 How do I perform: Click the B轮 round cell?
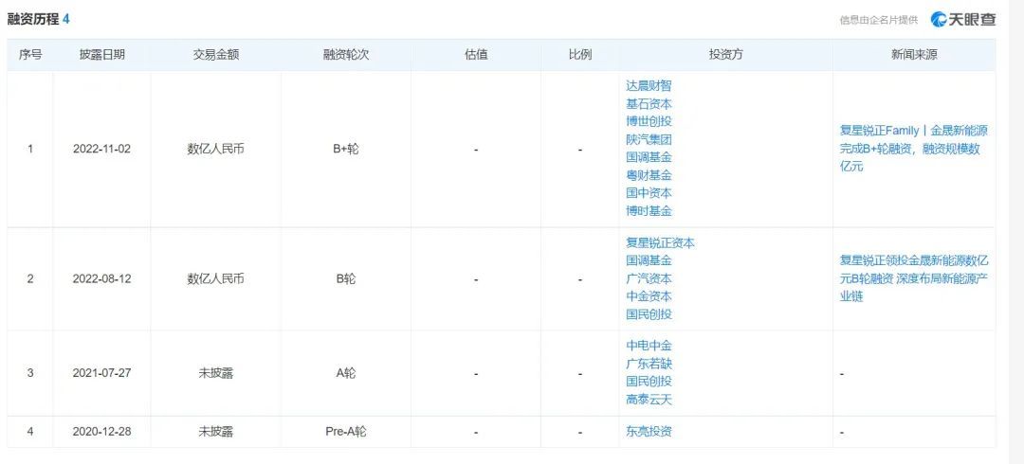(346, 278)
